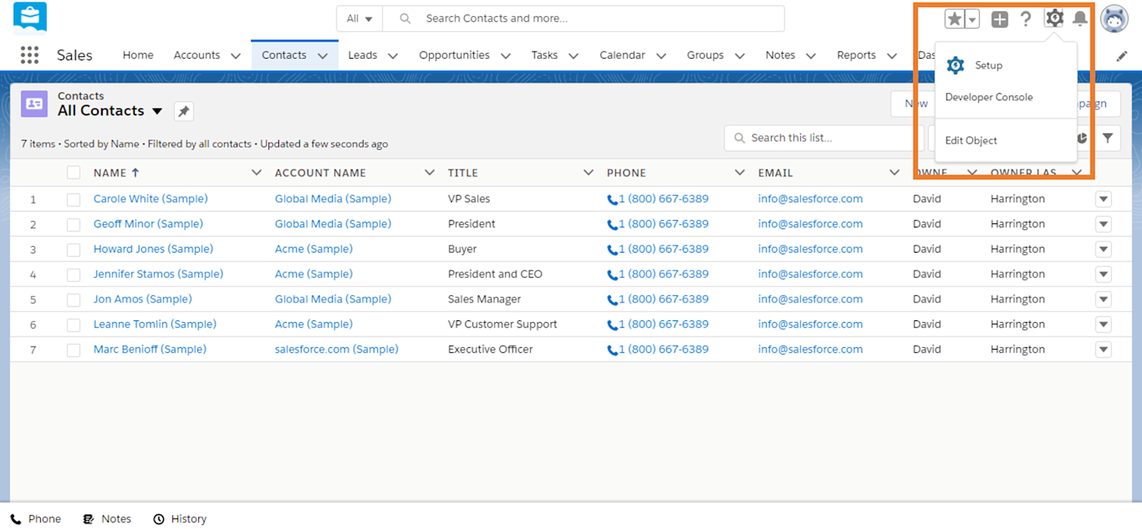Image resolution: width=1142 pixels, height=529 pixels.
Task: Click the Favorites star icon
Action: pos(954,19)
